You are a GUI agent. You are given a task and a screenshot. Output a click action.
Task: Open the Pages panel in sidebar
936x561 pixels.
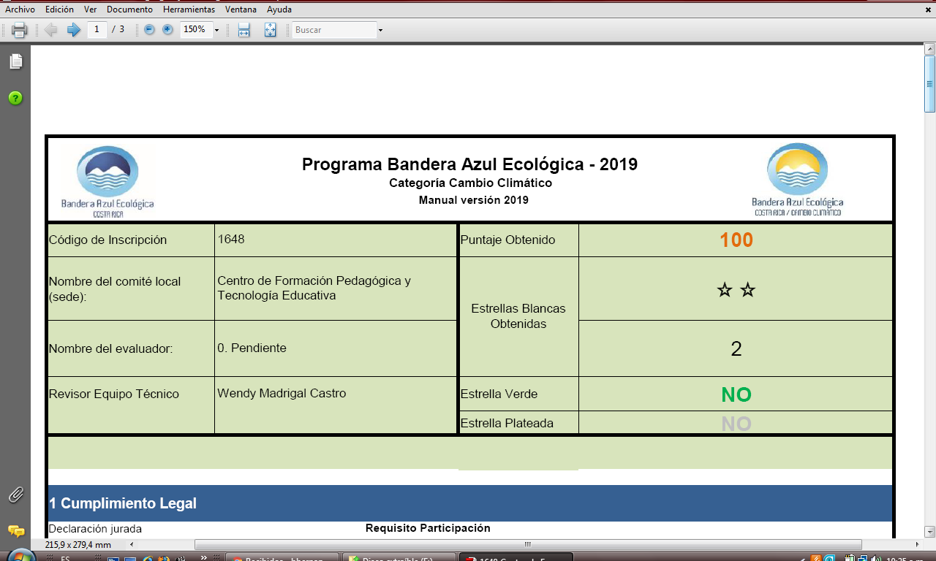click(15, 62)
